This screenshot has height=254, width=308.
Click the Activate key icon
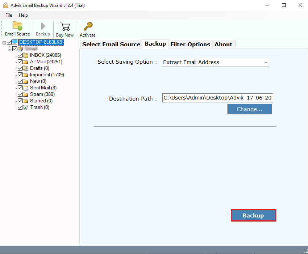point(88,26)
